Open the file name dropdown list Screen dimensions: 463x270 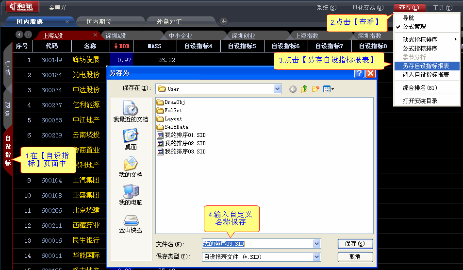coord(317,244)
